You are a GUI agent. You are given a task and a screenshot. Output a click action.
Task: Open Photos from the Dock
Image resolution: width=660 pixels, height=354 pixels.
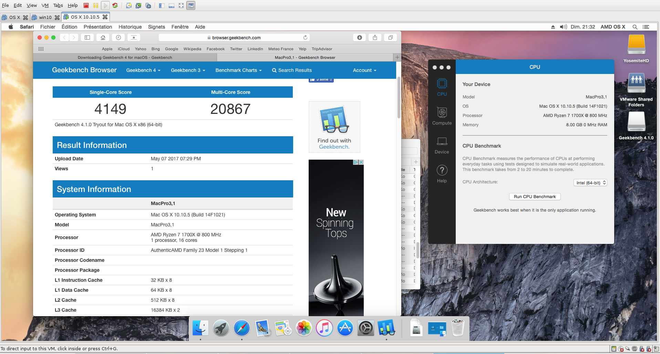(x=304, y=328)
